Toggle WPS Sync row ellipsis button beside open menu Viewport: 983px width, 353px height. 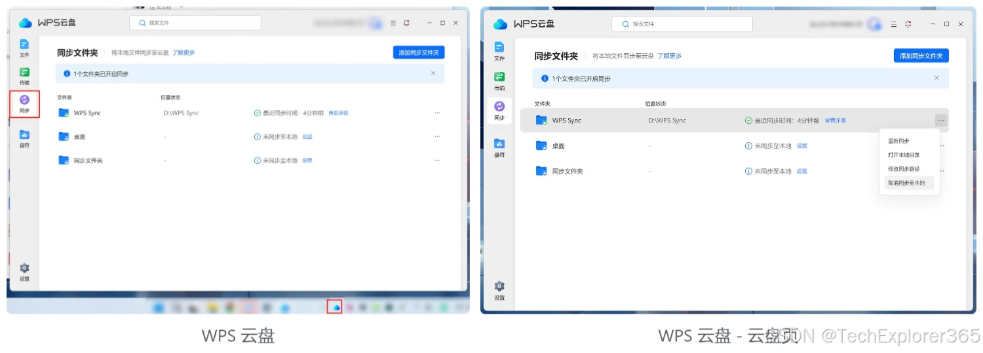coord(941,121)
